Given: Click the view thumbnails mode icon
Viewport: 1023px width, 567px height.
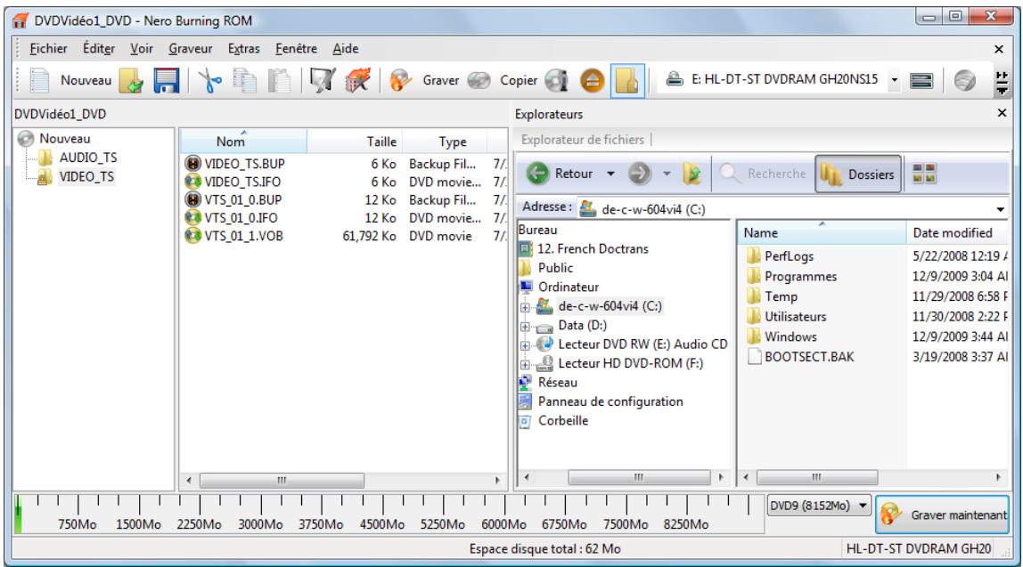Looking at the screenshot, I should point(924,174).
